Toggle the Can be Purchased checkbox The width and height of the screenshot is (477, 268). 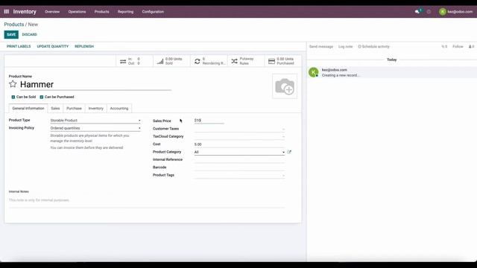pyautogui.click(x=42, y=97)
